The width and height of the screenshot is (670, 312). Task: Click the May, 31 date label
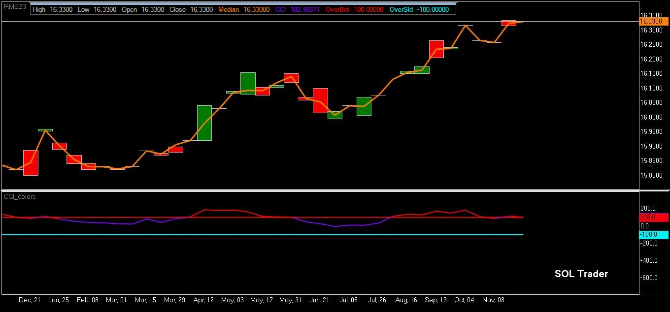tap(291, 300)
